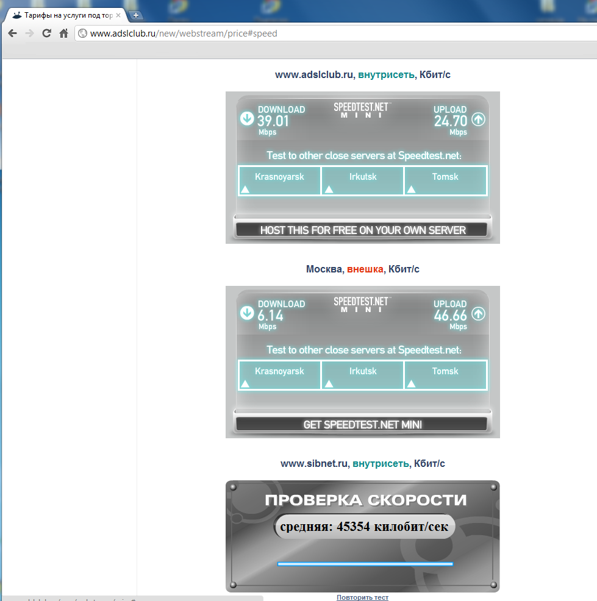Go back with the browser back arrow
The height and width of the screenshot is (601, 597).
12,34
